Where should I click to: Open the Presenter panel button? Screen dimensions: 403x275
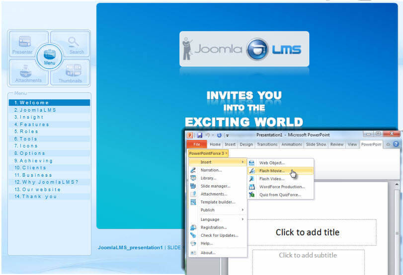25,45
